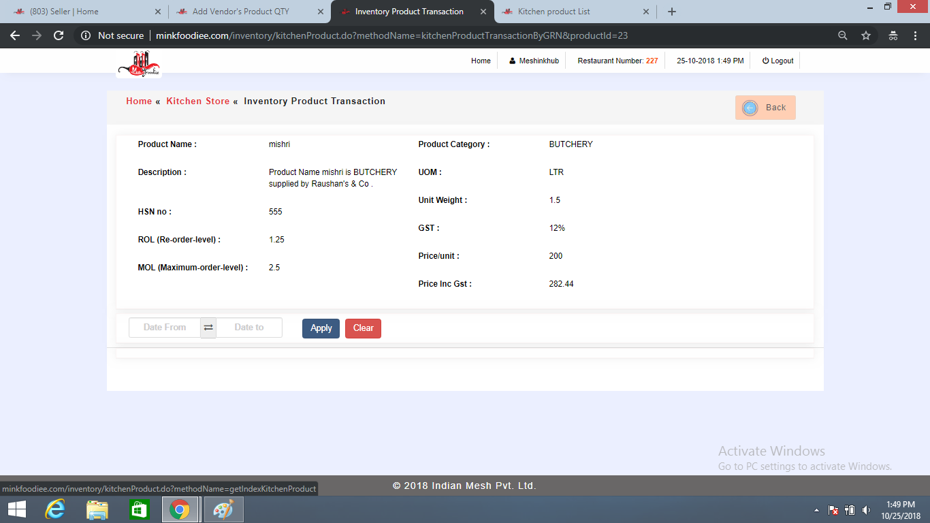The width and height of the screenshot is (930, 523).
Task: Click the BUTCHERY product category value
Action: pos(571,144)
